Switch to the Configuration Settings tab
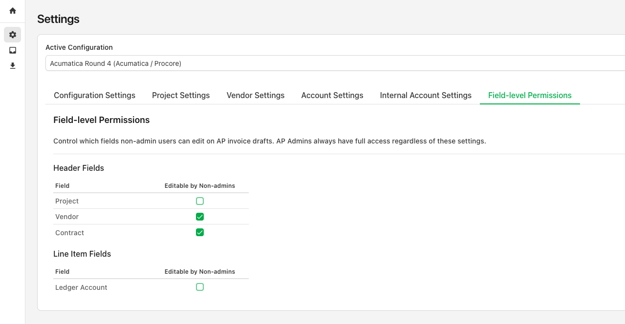The image size is (625, 324). (94, 95)
